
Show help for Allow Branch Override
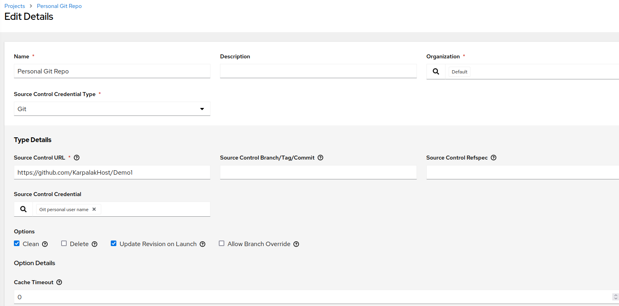pyautogui.click(x=296, y=244)
